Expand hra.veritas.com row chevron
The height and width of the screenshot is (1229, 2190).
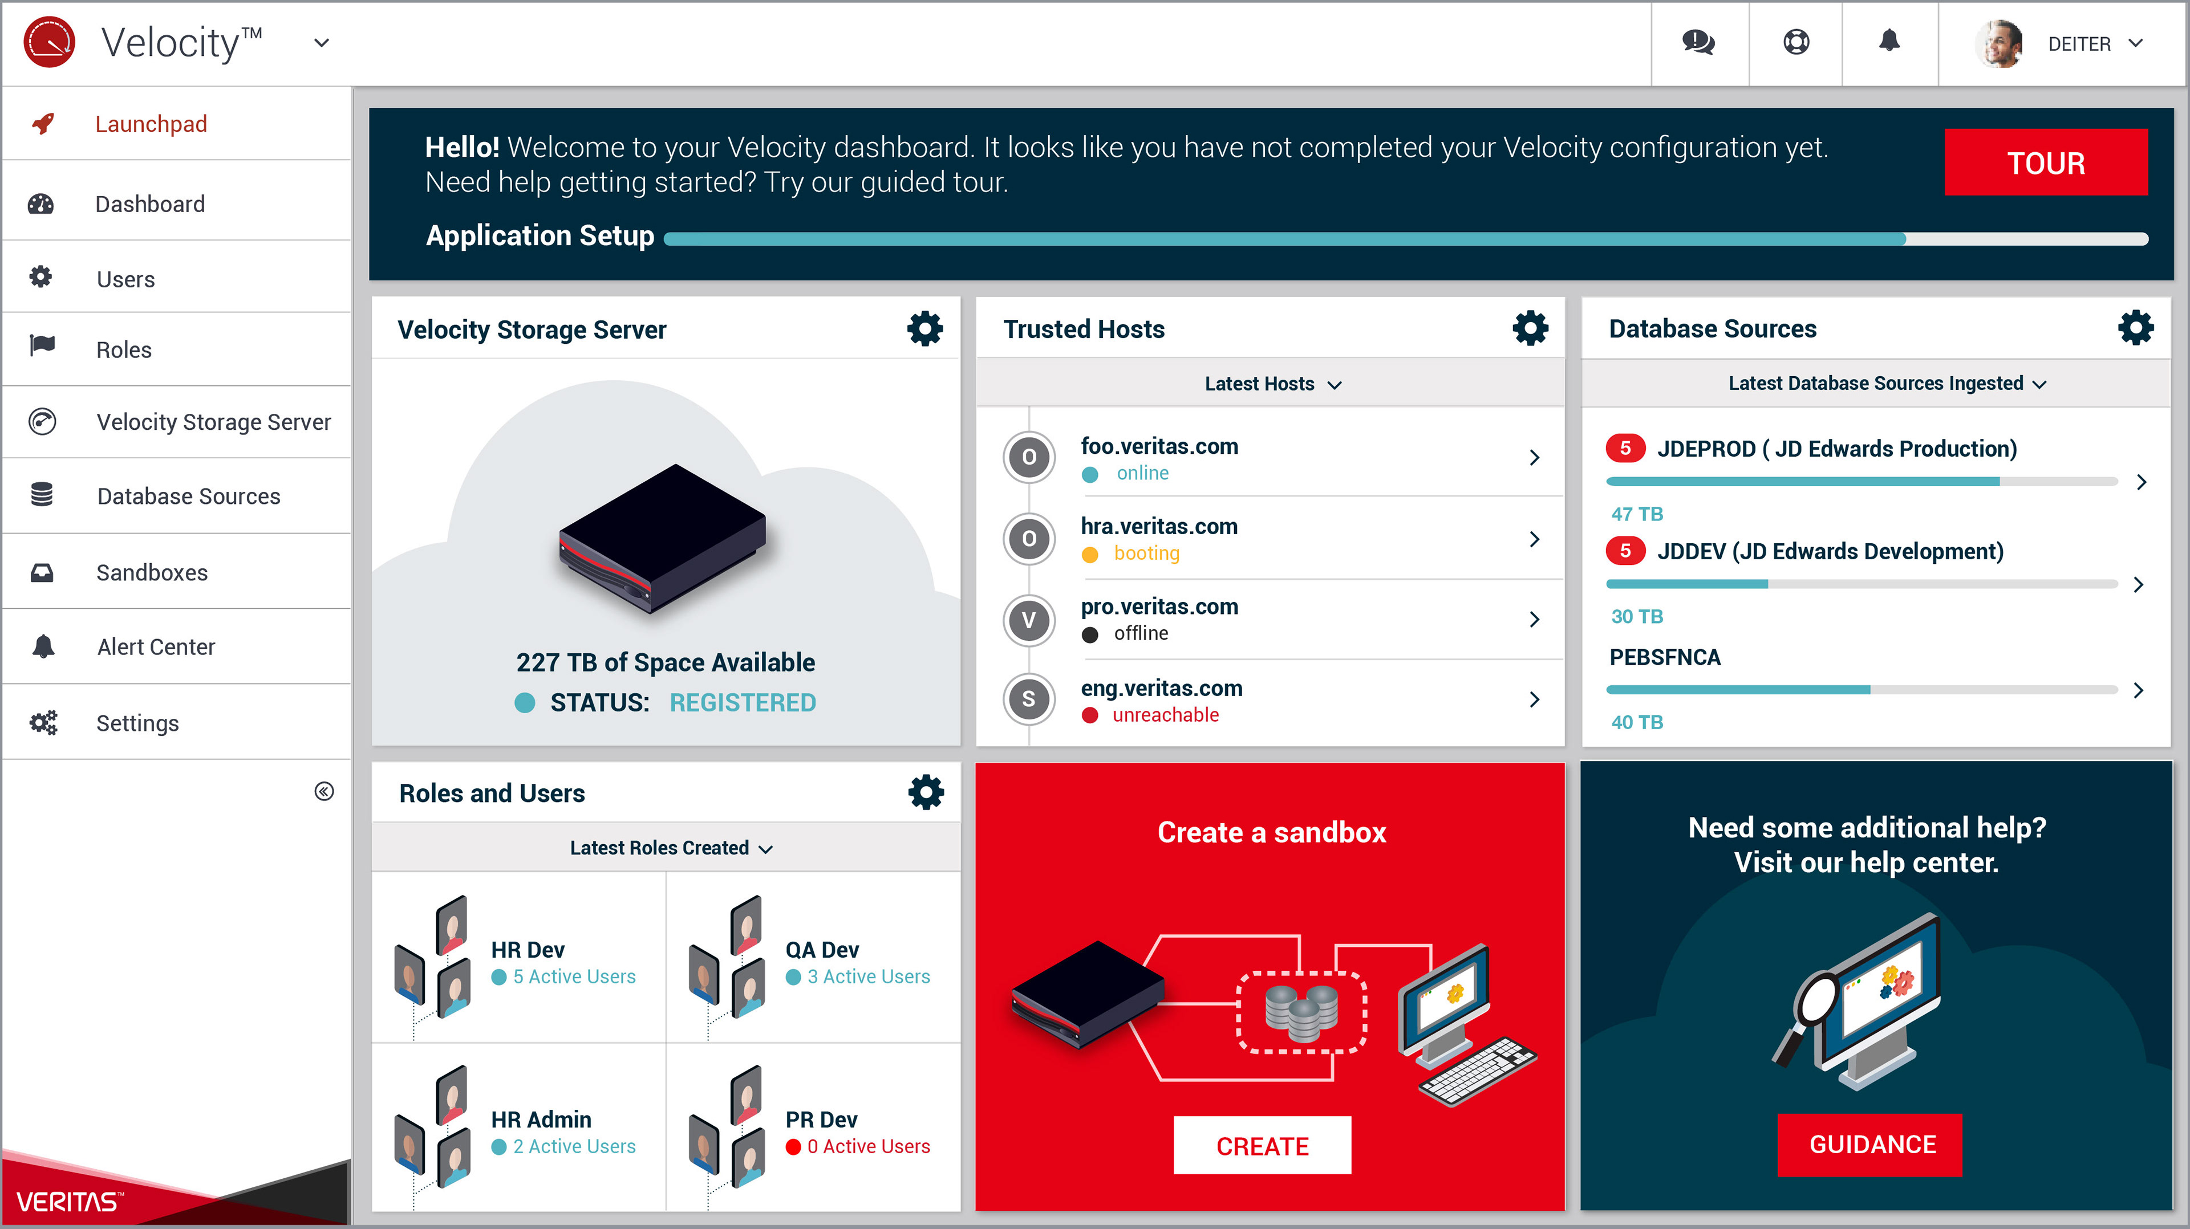(1535, 540)
